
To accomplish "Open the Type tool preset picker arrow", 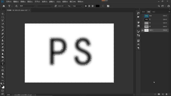I will coord(12,6).
